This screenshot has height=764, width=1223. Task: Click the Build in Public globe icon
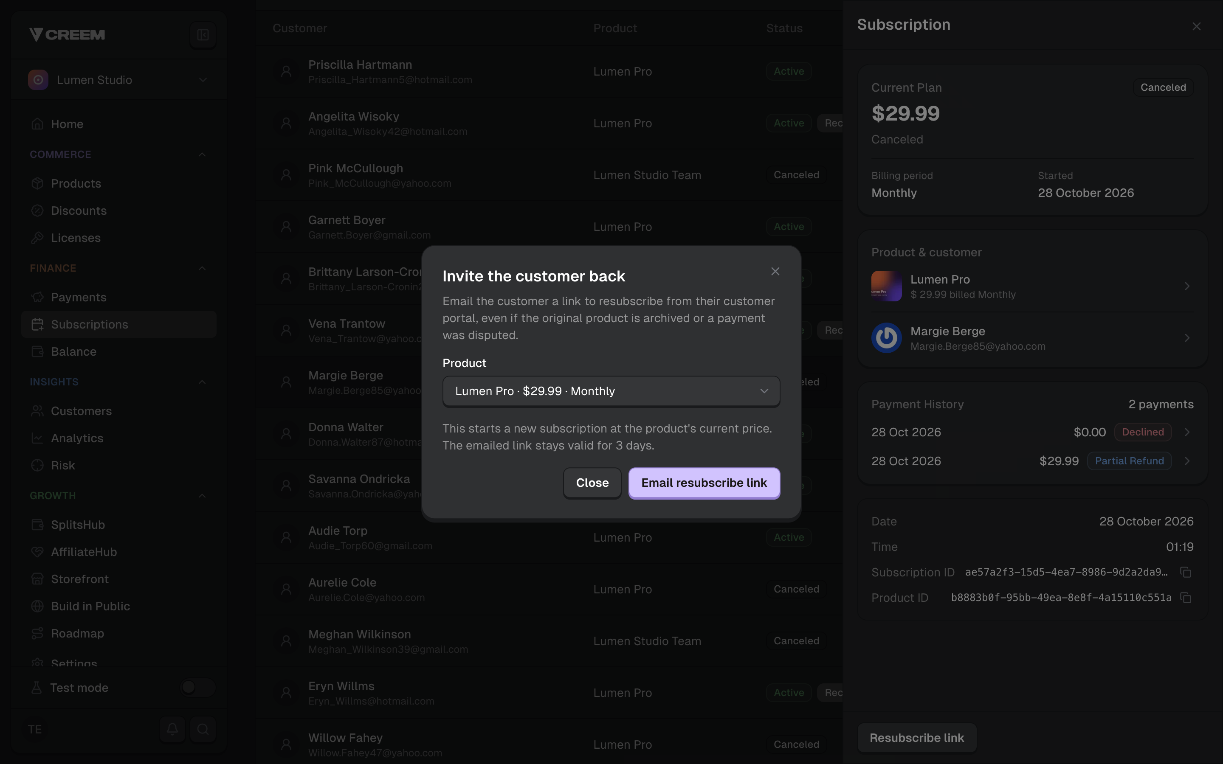coord(37,607)
